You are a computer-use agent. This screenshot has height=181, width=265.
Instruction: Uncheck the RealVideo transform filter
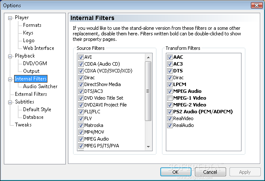point(170,118)
